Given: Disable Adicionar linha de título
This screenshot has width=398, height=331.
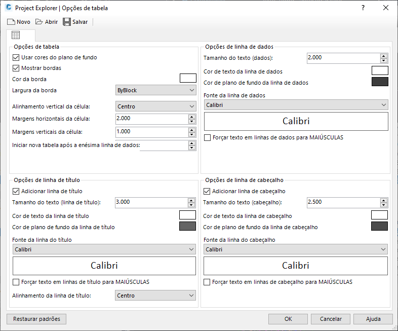Looking at the screenshot, I should coord(16,192).
